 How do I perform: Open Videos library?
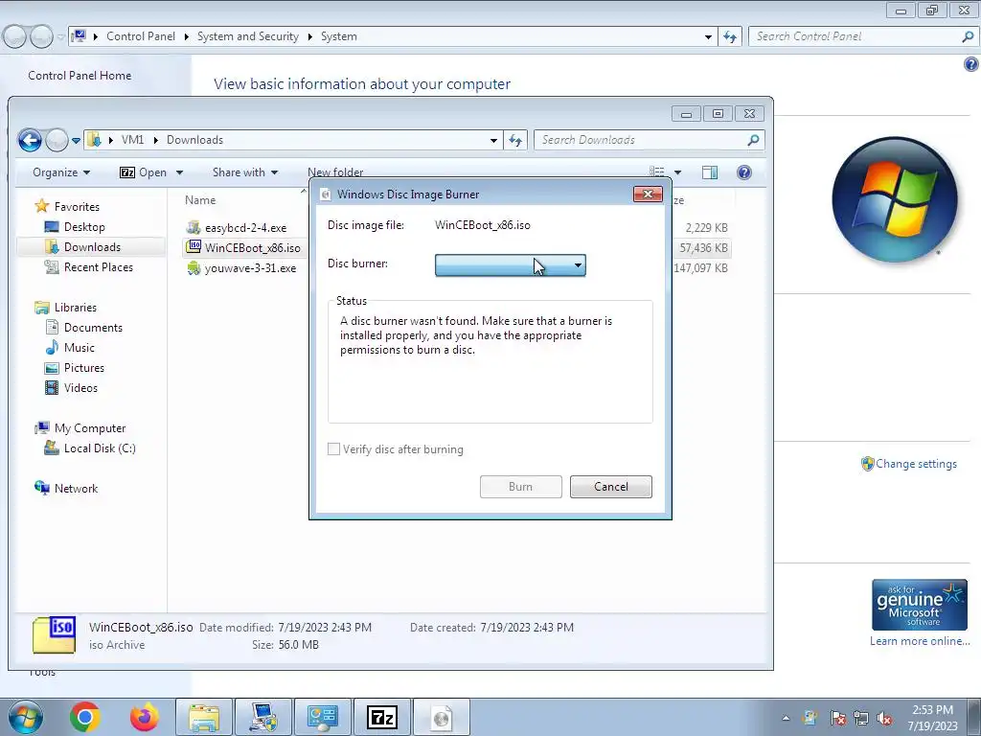pos(80,387)
